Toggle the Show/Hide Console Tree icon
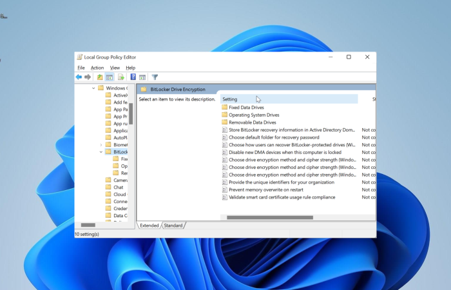The image size is (451, 290). point(110,77)
